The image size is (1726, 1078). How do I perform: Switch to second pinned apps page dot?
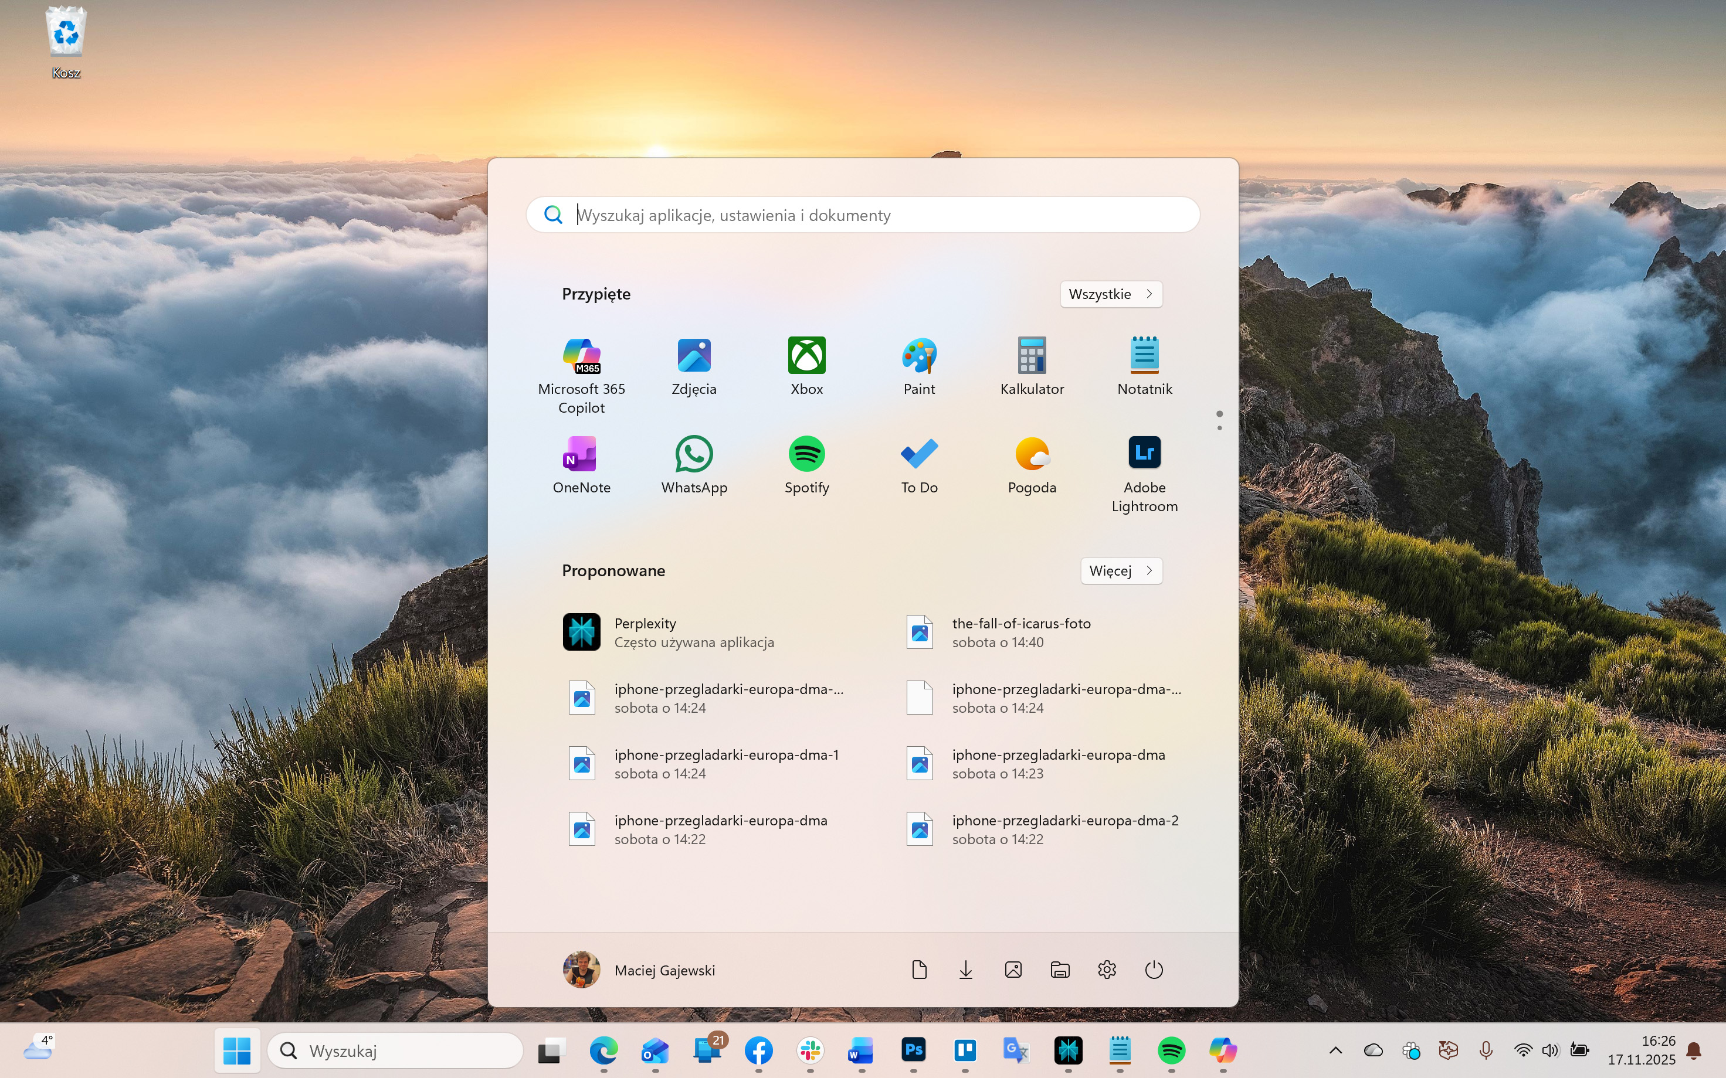click(1219, 428)
